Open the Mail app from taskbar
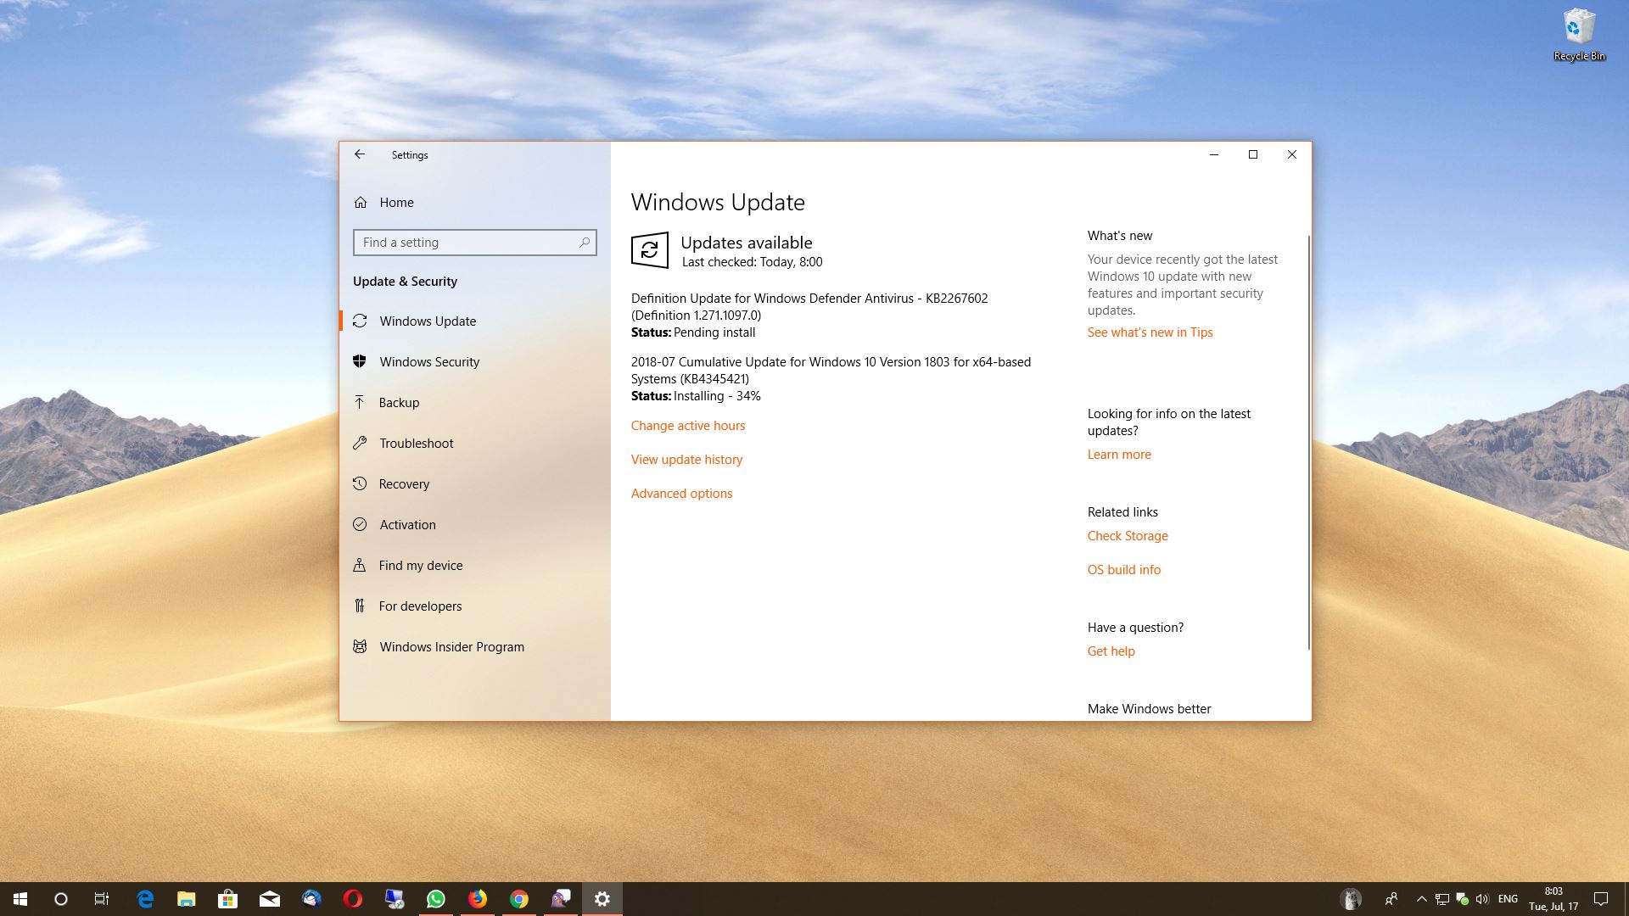The image size is (1629, 916). [x=270, y=899]
